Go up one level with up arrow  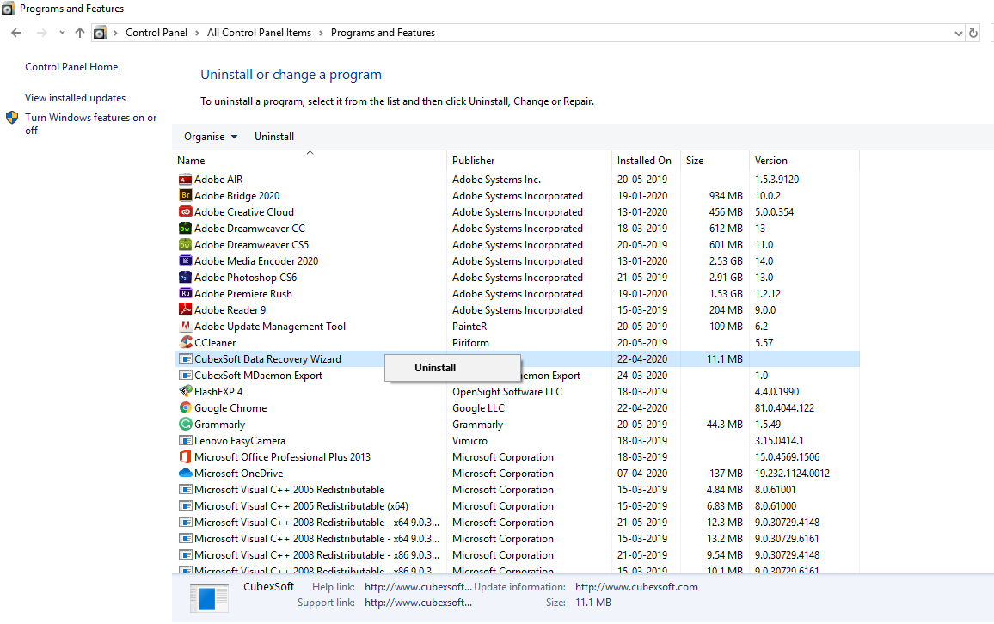click(79, 33)
